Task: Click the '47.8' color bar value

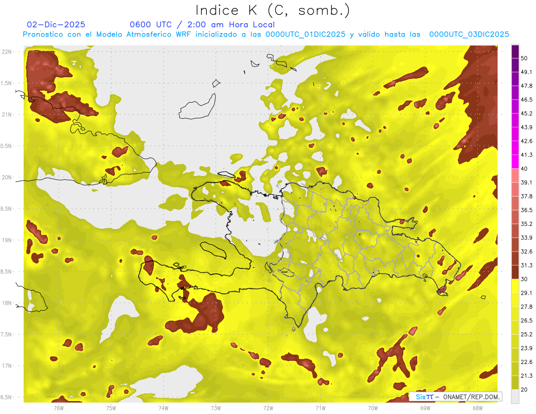Action: coord(527,86)
